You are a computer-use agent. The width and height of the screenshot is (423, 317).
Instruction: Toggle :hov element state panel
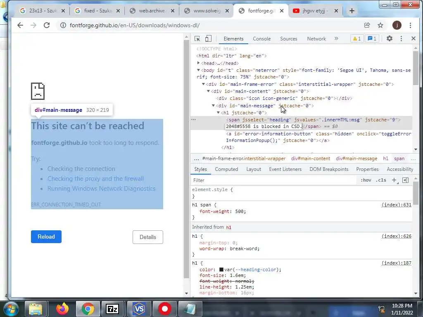tap(366, 180)
